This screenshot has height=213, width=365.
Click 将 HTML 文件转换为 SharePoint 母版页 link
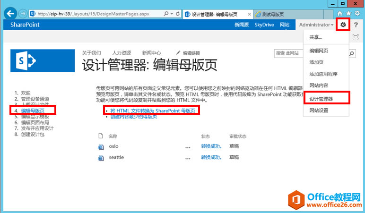(153, 111)
